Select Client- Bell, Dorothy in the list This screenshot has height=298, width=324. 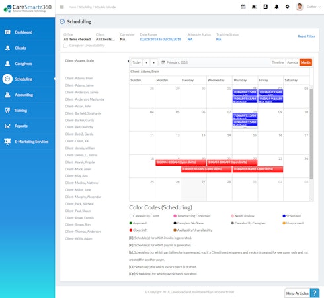[x=79, y=127]
